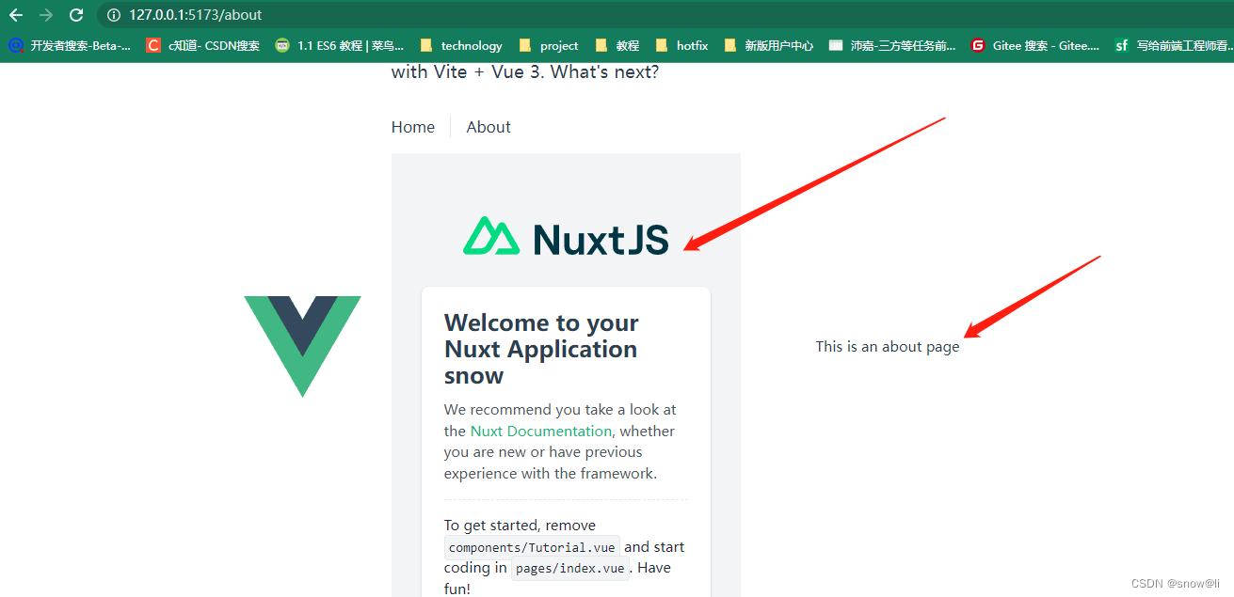
Task: Click the 沛嘉-三方等任务前 bookmark
Action: (889, 44)
